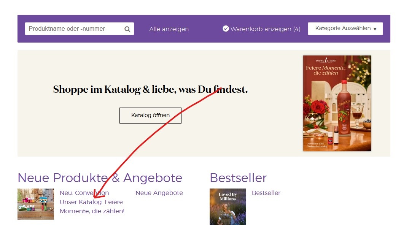Image resolution: width=409 pixels, height=225 pixels.
Task: Click the dropdown arrow on Kategorie Auswählen
Action: pos(375,29)
